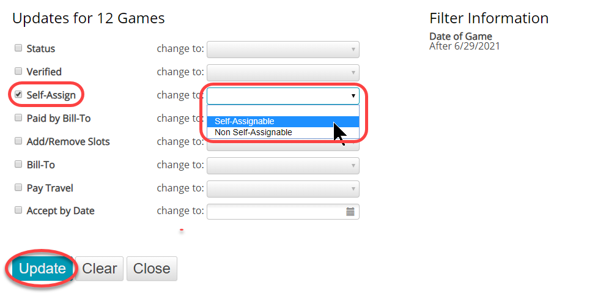Image resolution: width=595 pixels, height=293 pixels.
Task: Uncheck the Self-Assign checkbox
Action: tap(18, 94)
